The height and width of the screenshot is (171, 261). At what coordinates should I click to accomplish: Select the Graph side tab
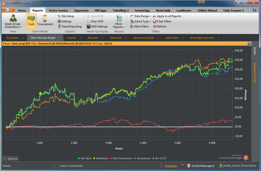click(255, 51)
